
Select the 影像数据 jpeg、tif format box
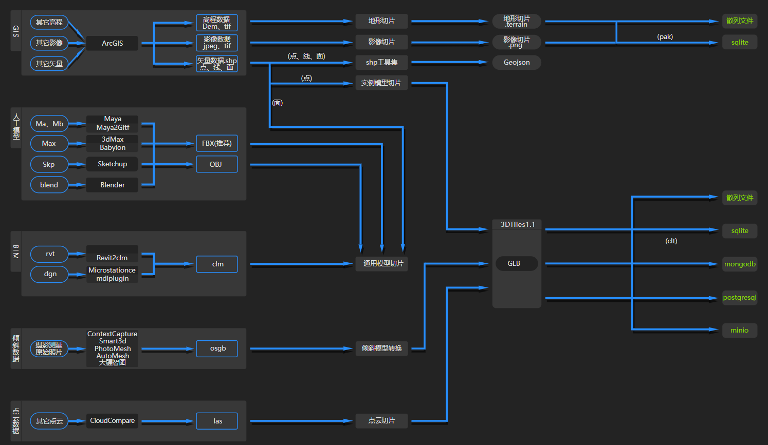point(217,43)
